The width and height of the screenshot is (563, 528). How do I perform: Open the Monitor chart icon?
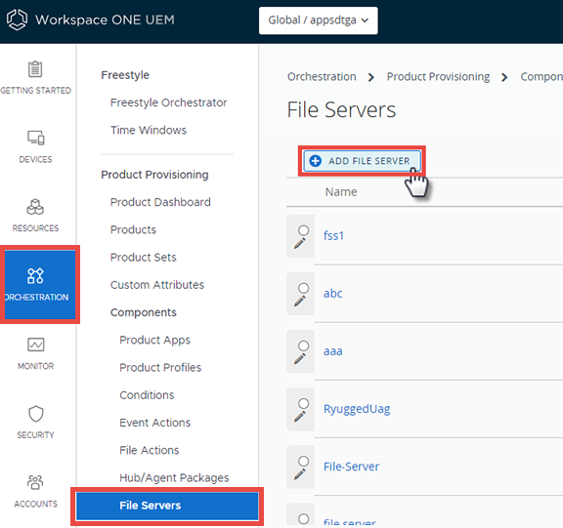36,345
